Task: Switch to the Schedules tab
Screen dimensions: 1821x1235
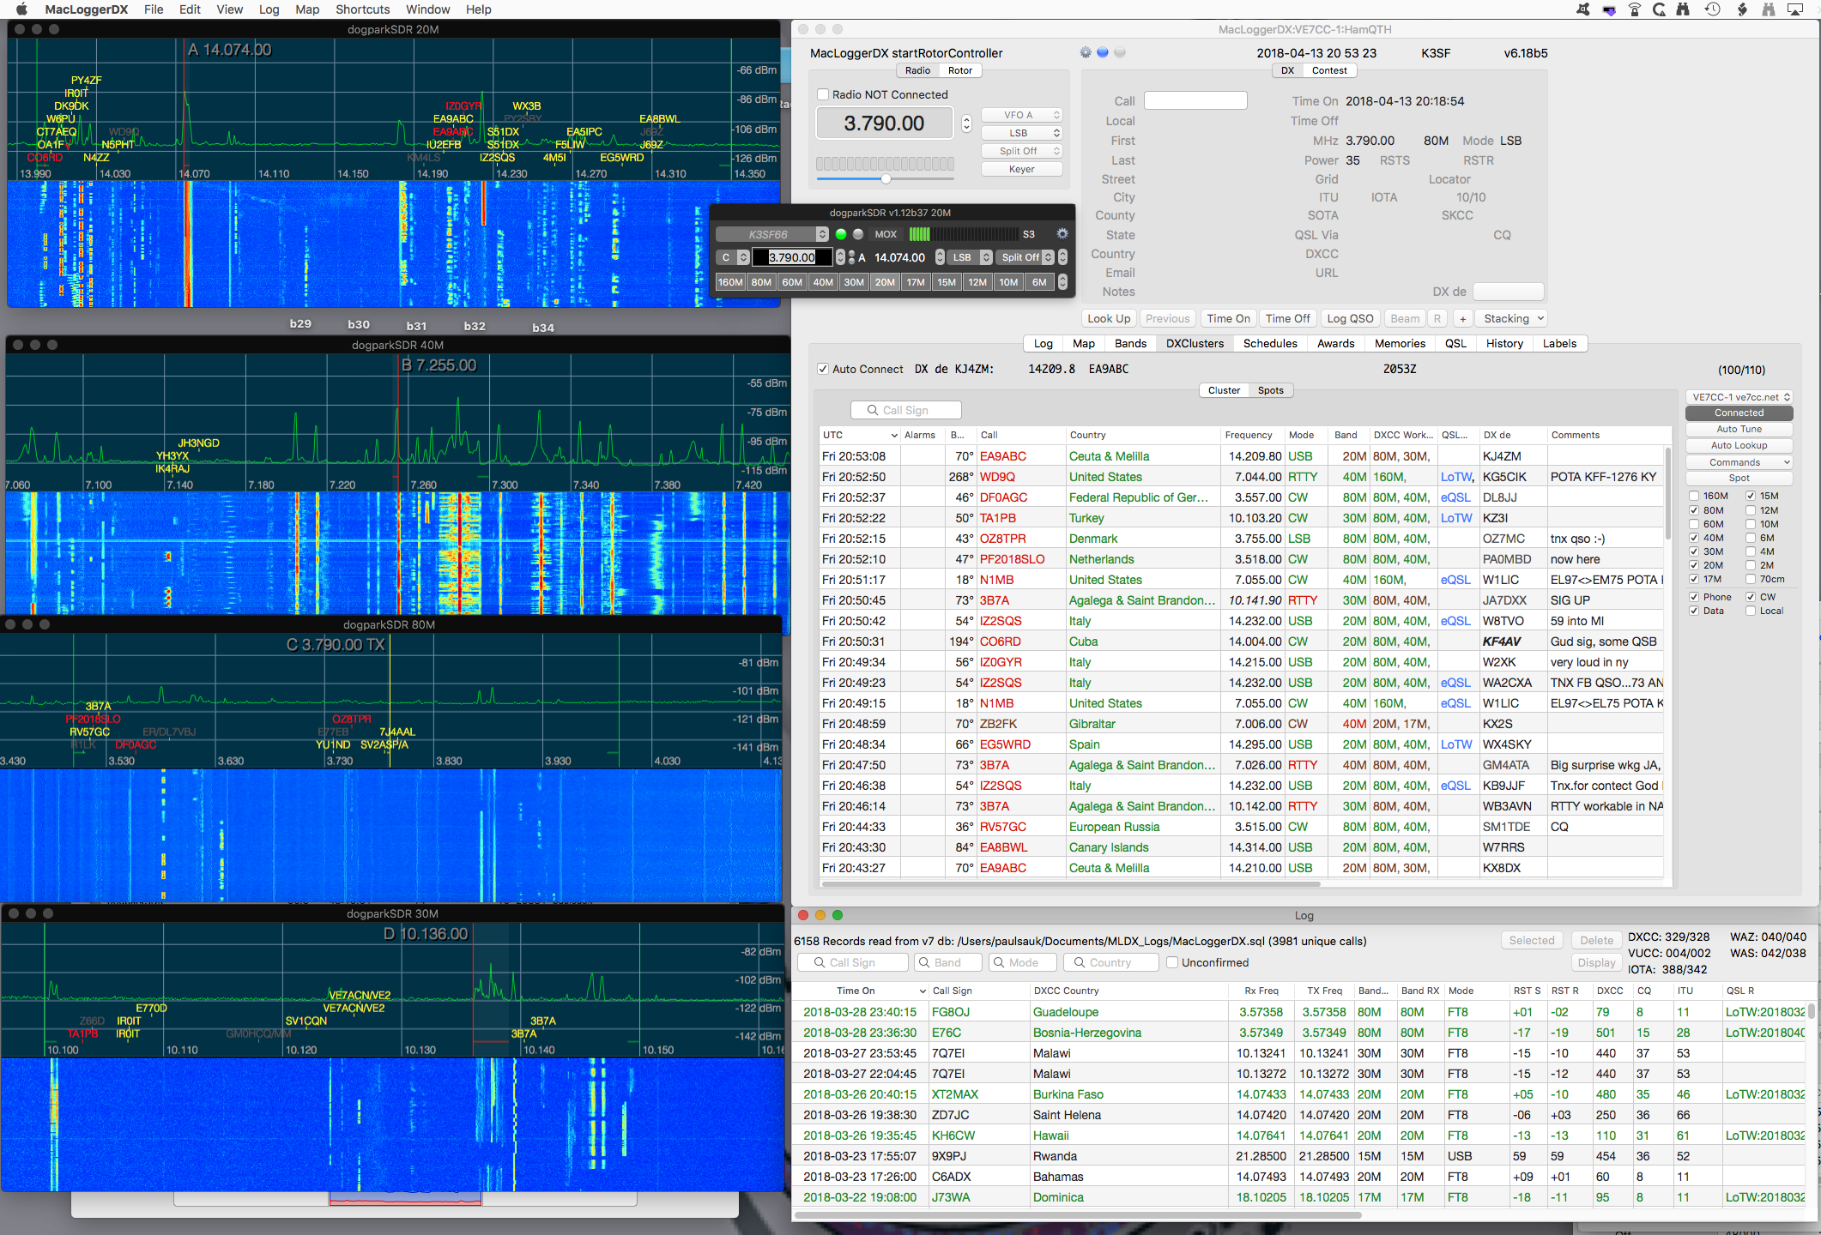Action: pyautogui.click(x=1270, y=343)
